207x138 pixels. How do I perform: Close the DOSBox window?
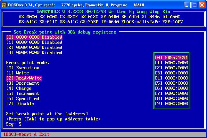(x=202, y=5)
